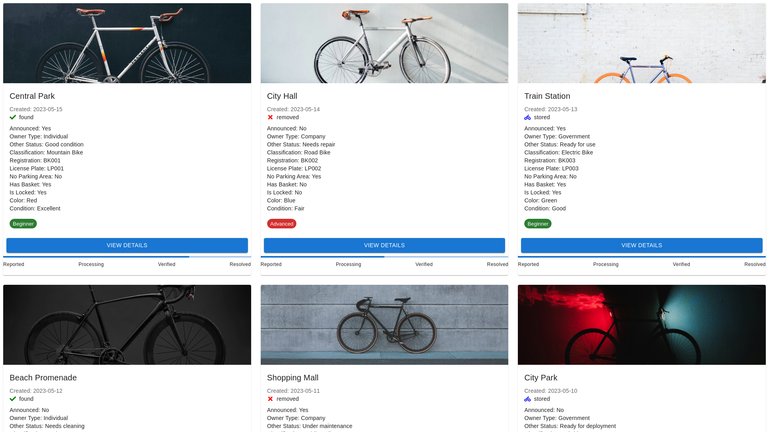Click the stored bike icon on City Park
Viewport: 769px width, 432px height.
click(527, 399)
